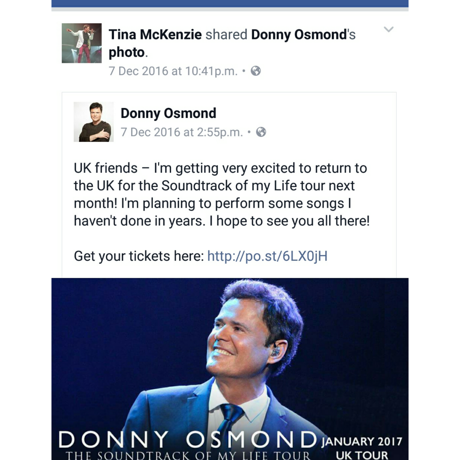Click the "UK TOUR" text on the poster
Image resolution: width=460 pixels, height=460 pixels.
coord(362,455)
